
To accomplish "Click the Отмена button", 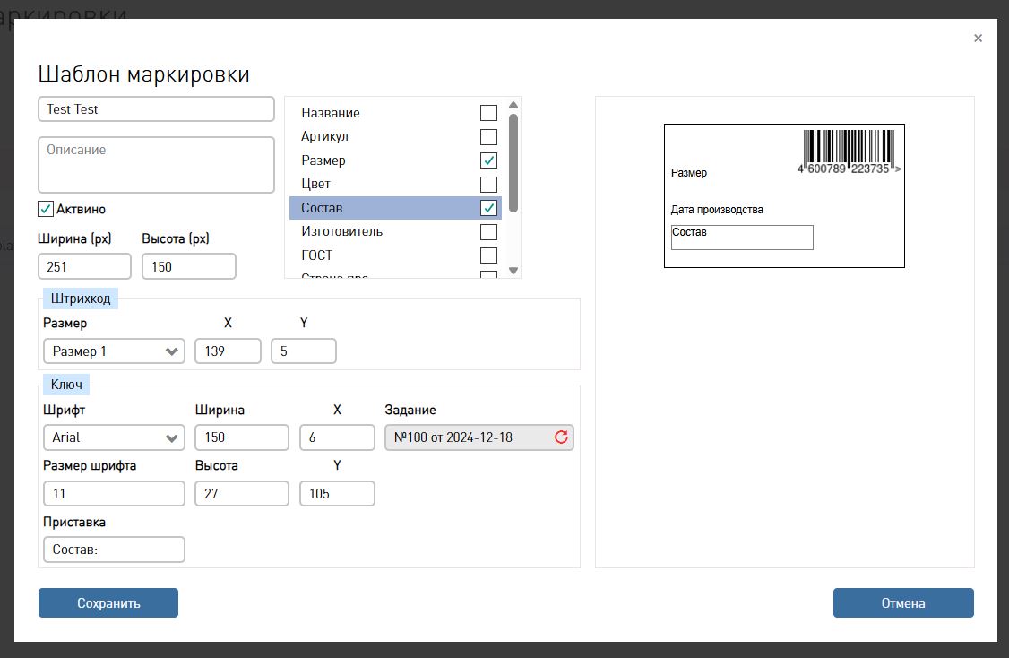I will 903,602.
